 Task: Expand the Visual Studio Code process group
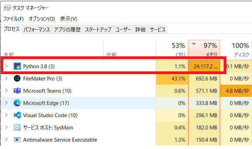pos(6,115)
